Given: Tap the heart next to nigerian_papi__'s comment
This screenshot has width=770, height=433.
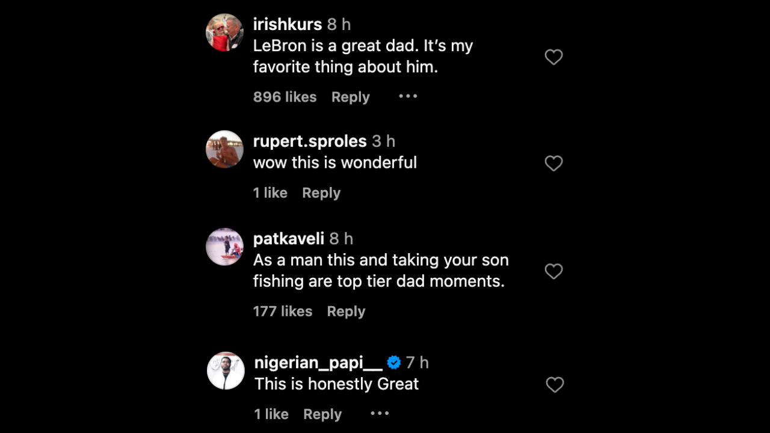Looking at the screenshot, I should pyautogui.click(x=553, y=384).
